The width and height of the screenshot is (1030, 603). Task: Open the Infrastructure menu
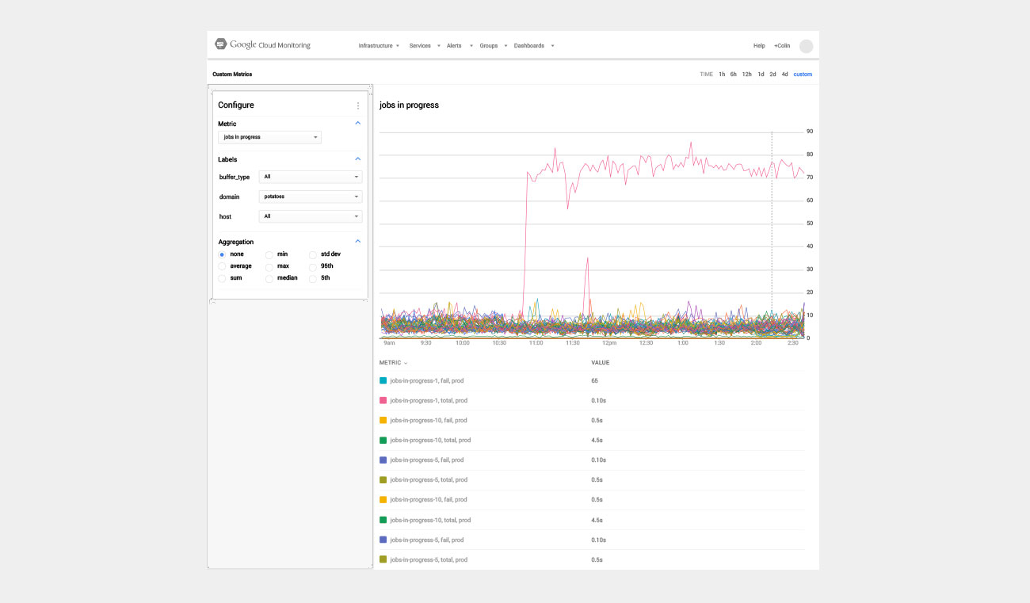click(x=378, y=46)
